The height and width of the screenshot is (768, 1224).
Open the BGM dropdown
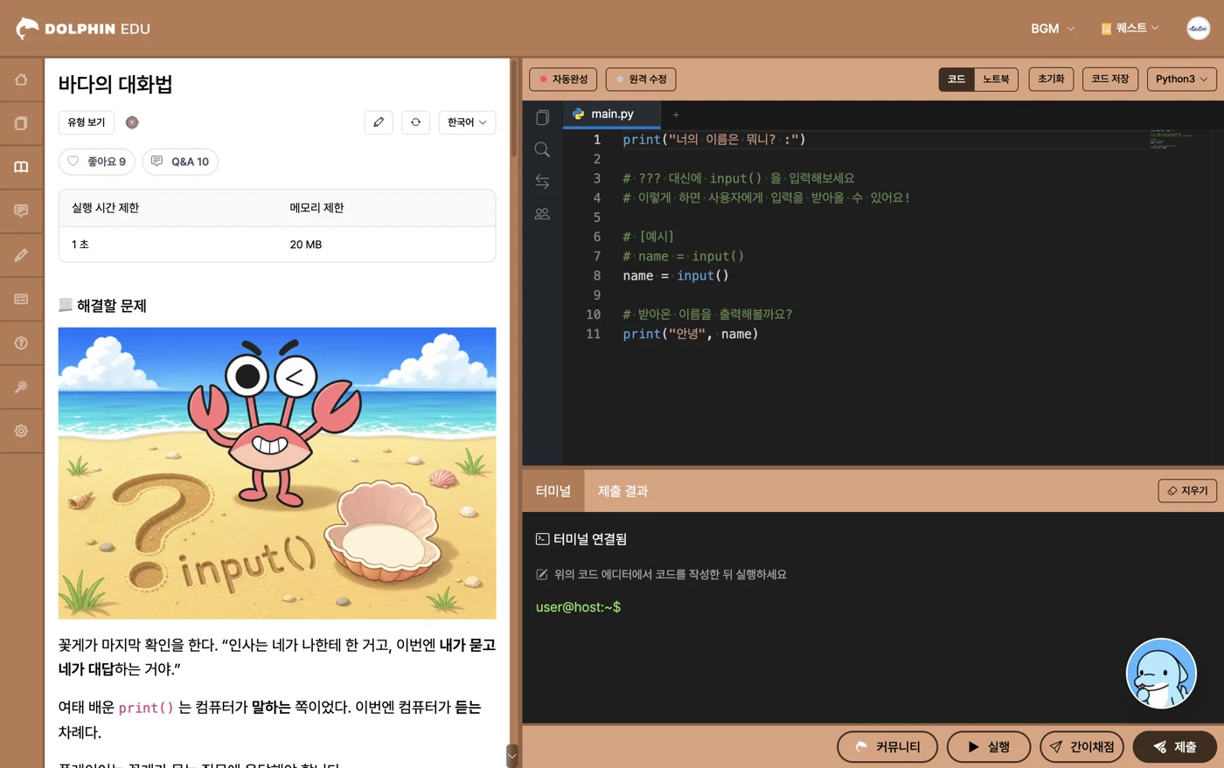pyautogui.click(x=1053, y=29)
